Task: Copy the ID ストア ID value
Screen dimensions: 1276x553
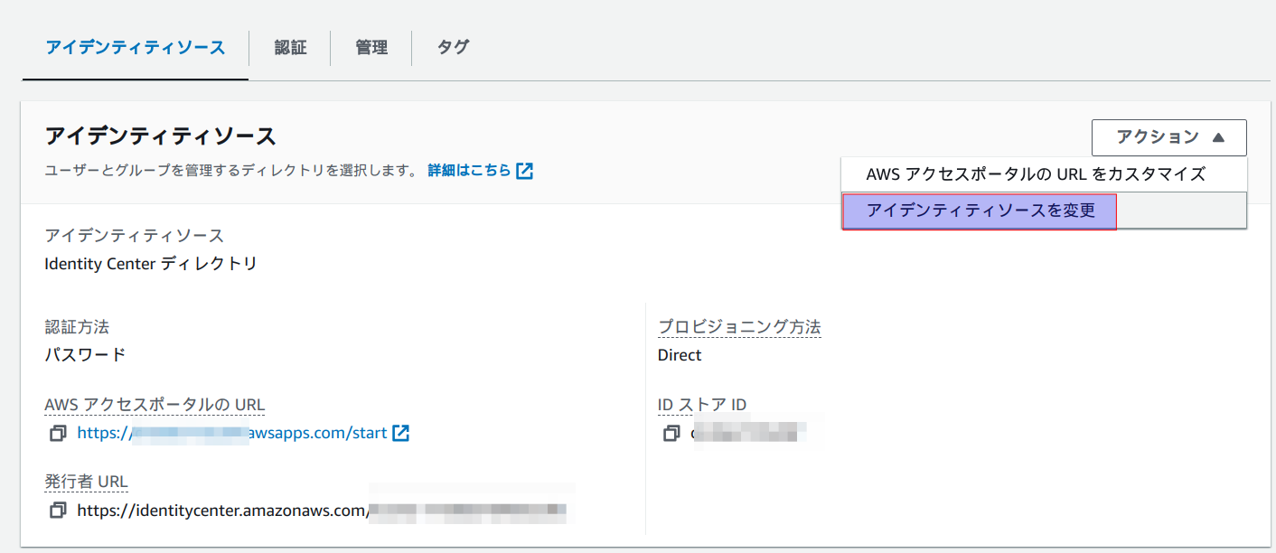Action: point(671,434)
